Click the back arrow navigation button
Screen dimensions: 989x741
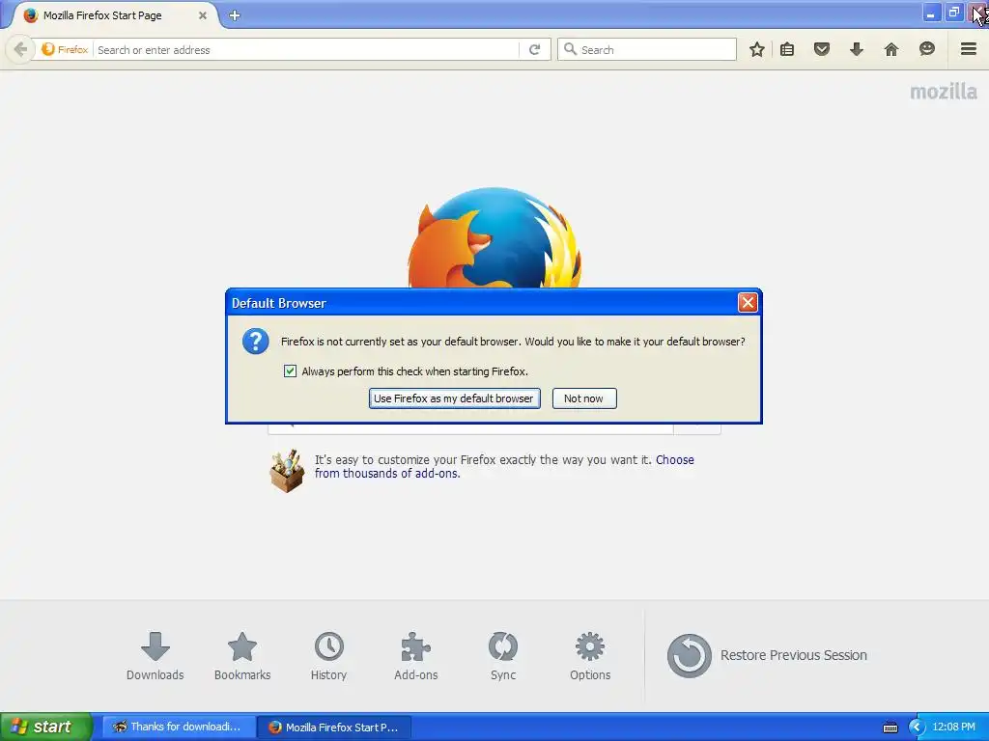(20, 49)
